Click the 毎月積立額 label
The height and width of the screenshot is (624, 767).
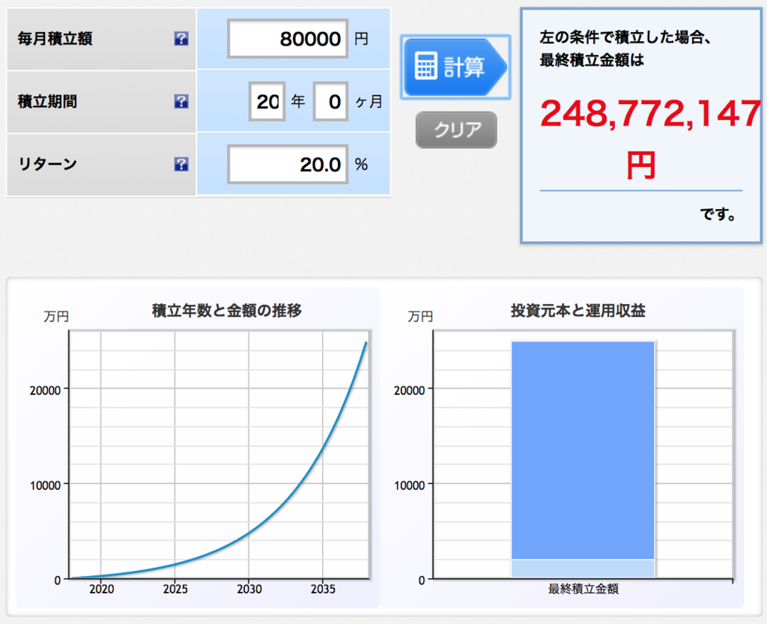[55, 39]
